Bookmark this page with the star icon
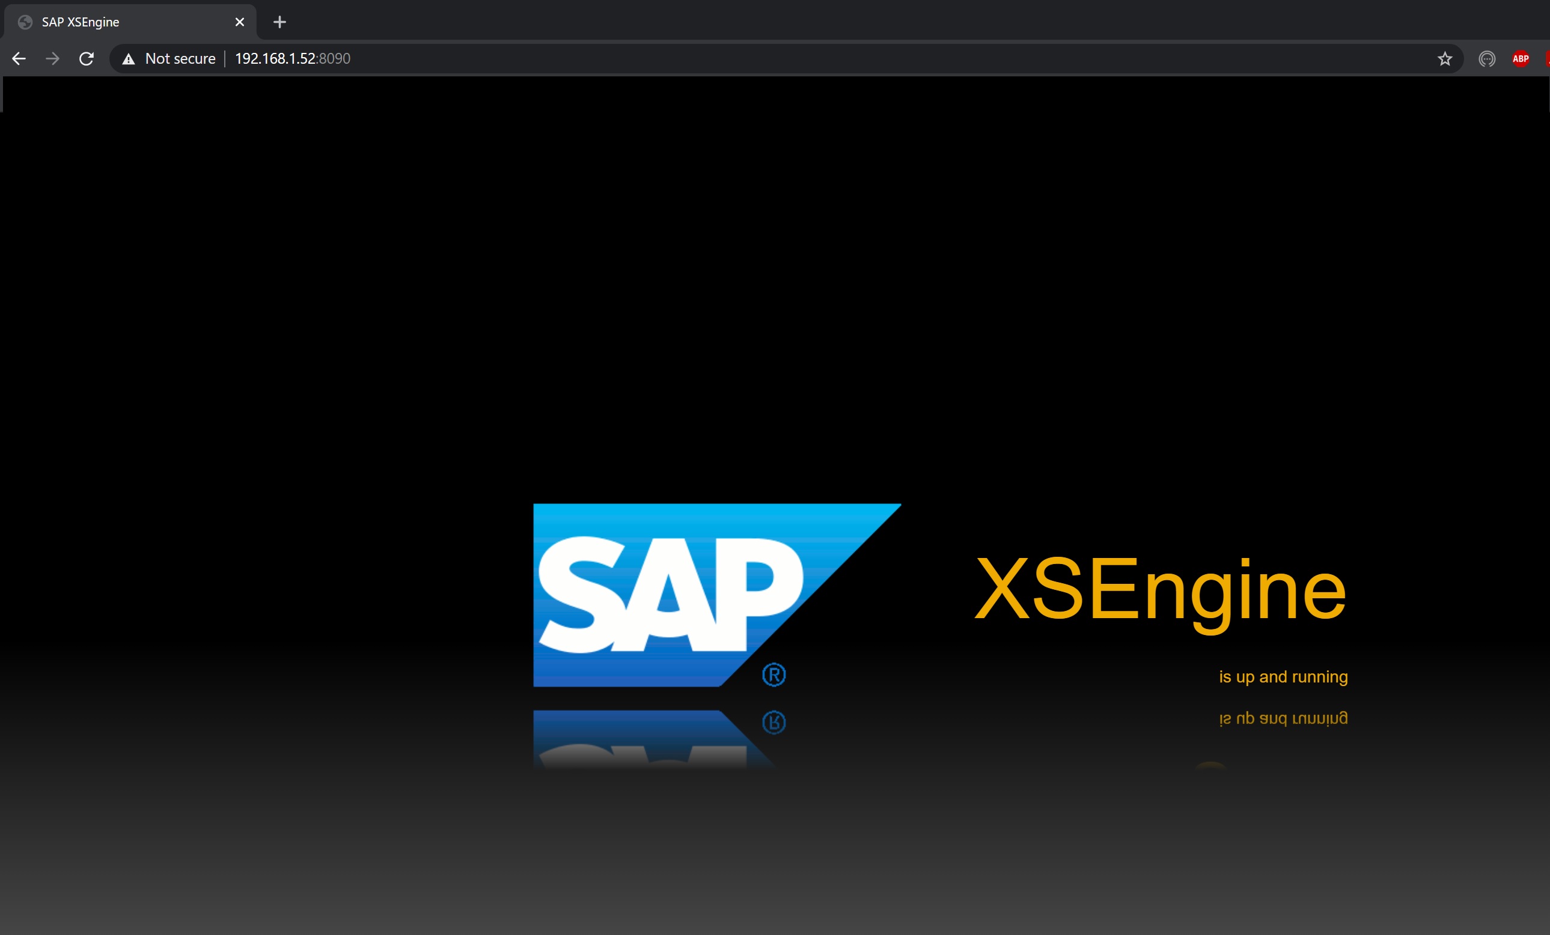1550x935 pixels. 1444,58
